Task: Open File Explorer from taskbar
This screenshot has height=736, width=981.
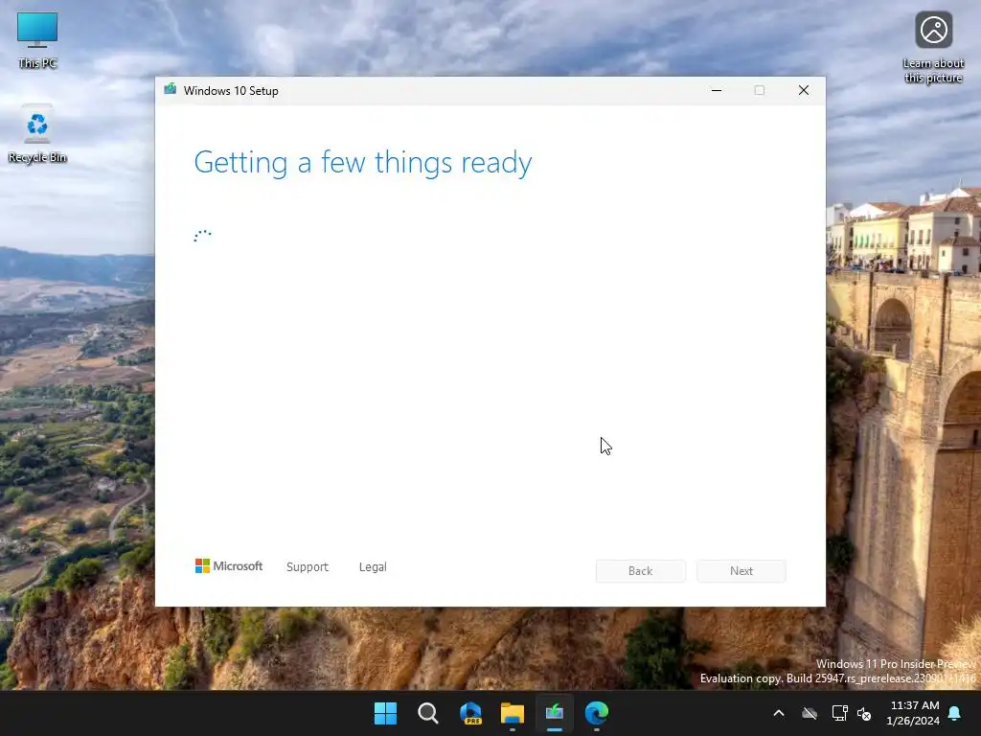Action: point(513,713)
